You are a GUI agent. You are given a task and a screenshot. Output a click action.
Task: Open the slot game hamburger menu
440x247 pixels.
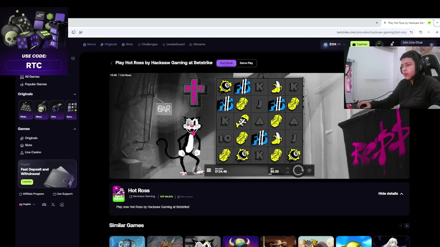[x=209, y=170]
